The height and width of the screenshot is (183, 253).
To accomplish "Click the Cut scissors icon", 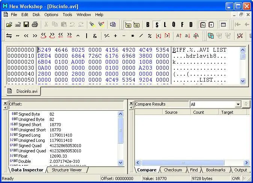I will point(46,25).
